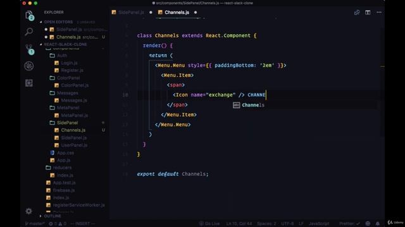This screenshot has width=405, height=227.
Task: Change language mode via JavaScript
Action: point(319,224)
